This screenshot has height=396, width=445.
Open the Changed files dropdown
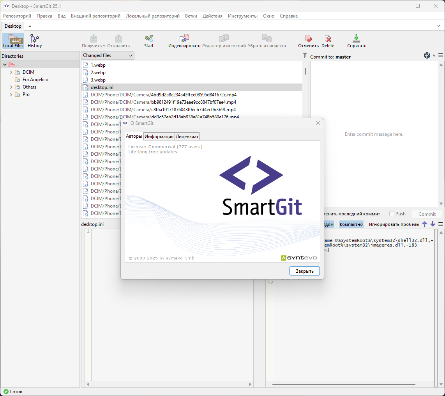point(108,55)
